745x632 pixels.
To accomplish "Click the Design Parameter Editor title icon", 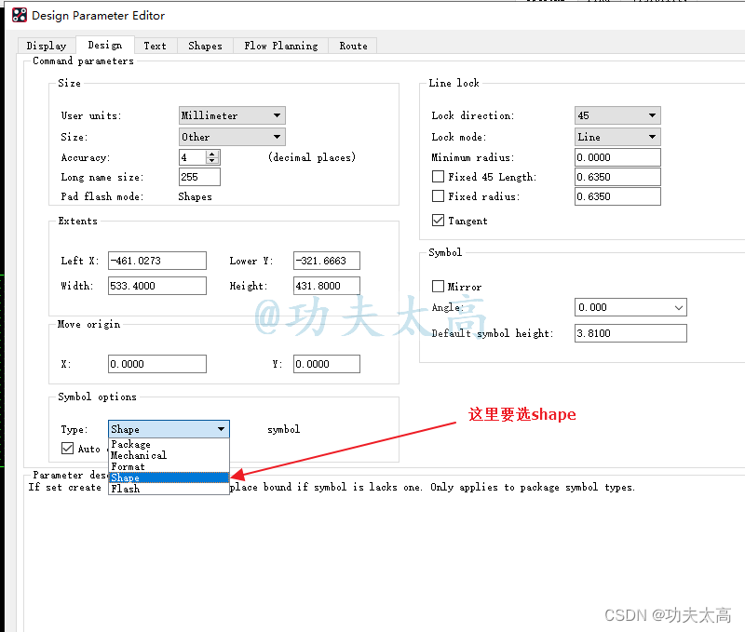I will 19,15.
